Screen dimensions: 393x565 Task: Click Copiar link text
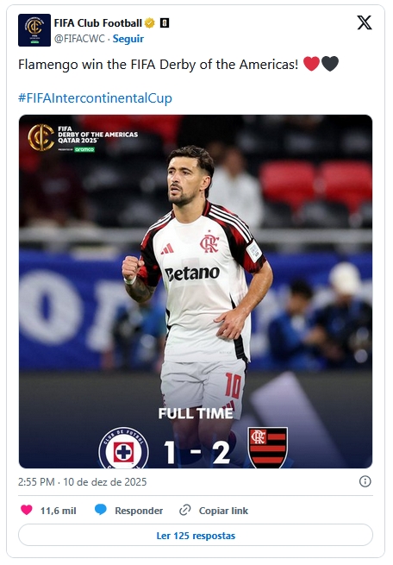(x=223, y=511)
